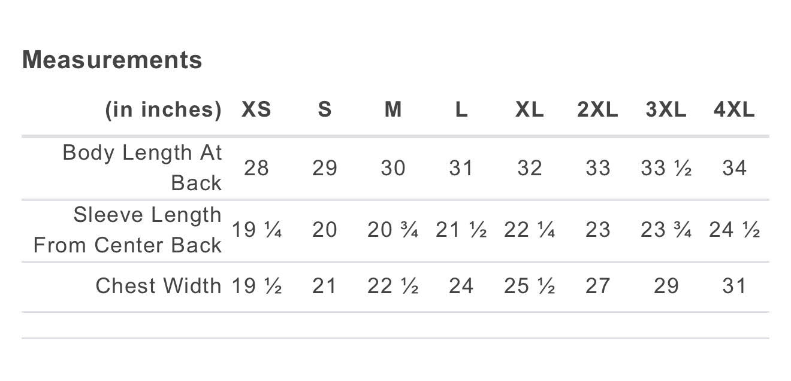Select the chest width value for 3XL
Viewport: 791px width, 381px height.
[x=666, y=286]
